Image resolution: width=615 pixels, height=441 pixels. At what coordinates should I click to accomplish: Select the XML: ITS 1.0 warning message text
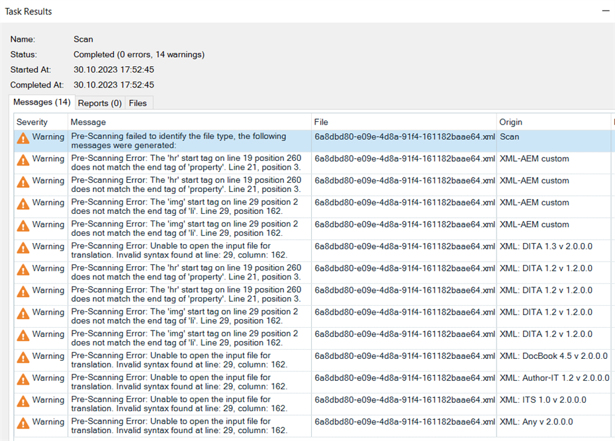click(179, 404)
